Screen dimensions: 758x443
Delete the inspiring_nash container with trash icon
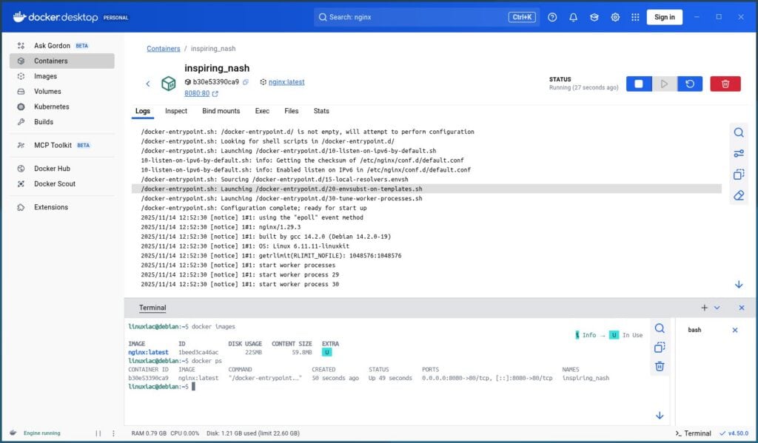(725, 84)
